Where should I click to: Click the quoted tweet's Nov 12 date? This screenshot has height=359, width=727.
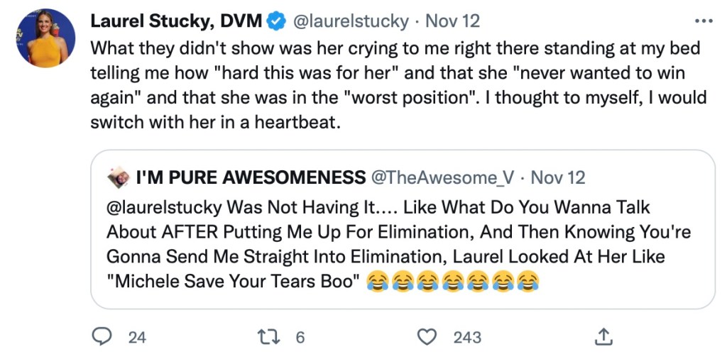click(x=558, y=177)
